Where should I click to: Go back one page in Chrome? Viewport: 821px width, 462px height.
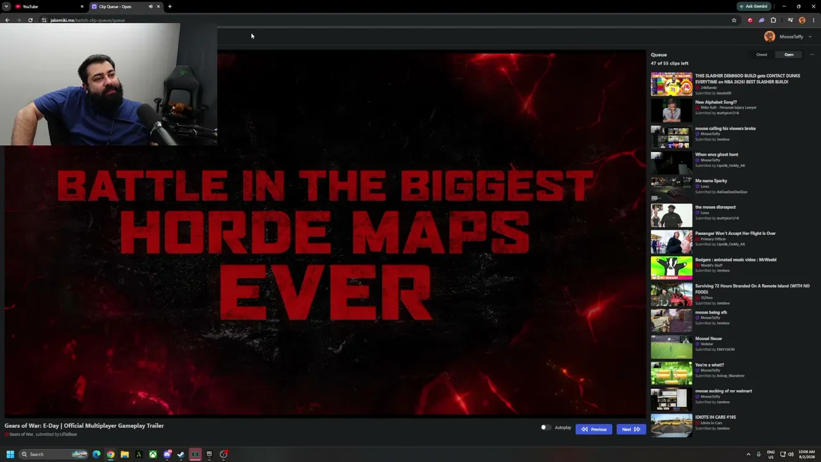[x=7, y=20]
